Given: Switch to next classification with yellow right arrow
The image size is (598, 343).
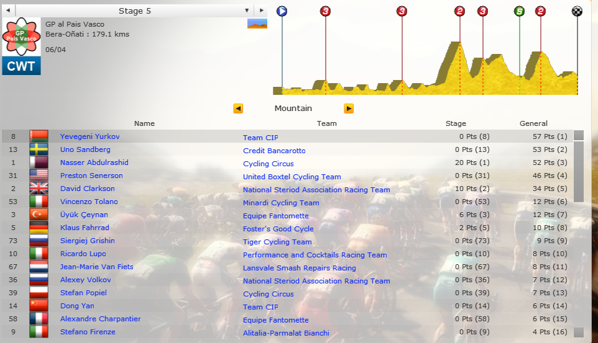Looking at the screenshot, I should pos(349,109).
